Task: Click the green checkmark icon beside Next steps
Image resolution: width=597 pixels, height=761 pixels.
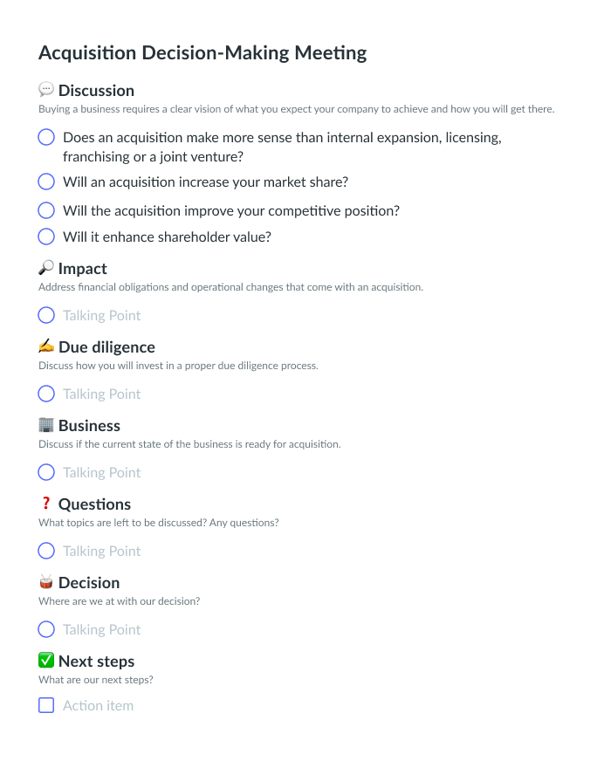Action: point(46,661)
